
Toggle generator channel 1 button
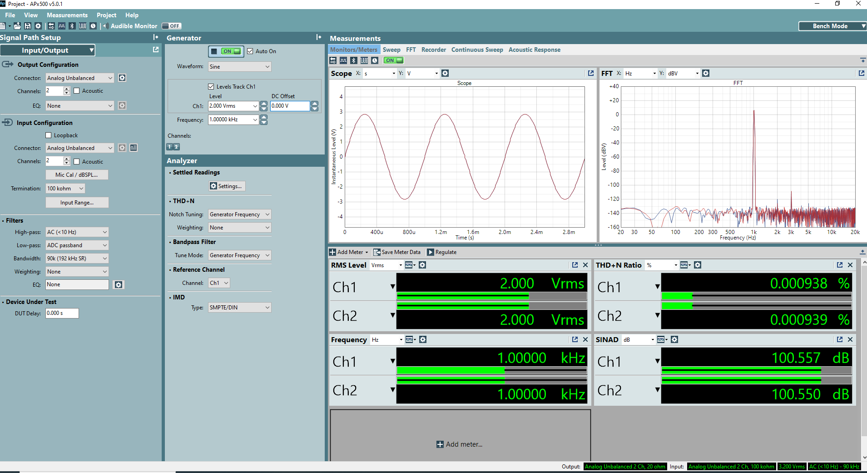coord(170,147)
